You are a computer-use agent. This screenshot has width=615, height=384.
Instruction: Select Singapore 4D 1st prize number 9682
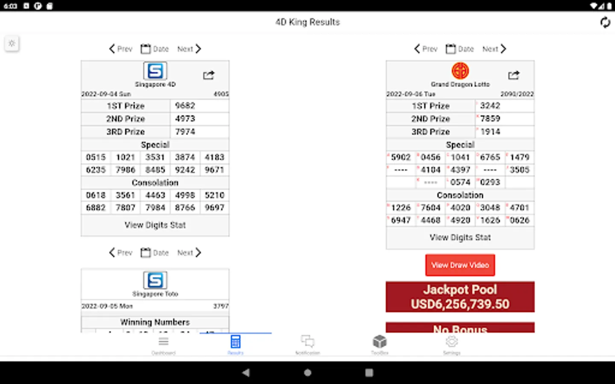pos(185,106)
